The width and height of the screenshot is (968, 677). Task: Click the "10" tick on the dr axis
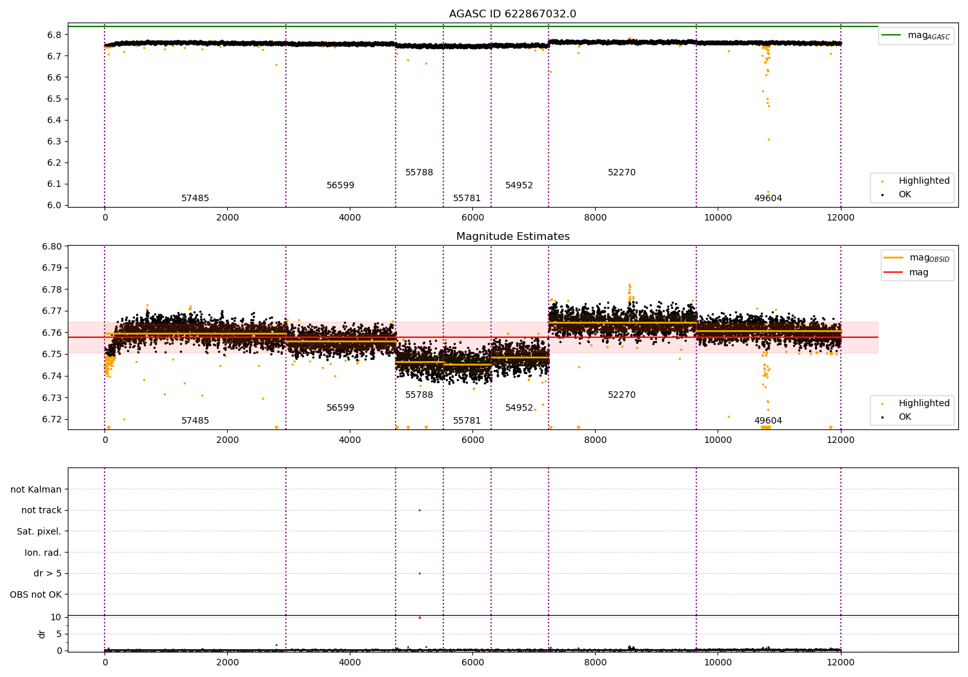click(56, 618)
